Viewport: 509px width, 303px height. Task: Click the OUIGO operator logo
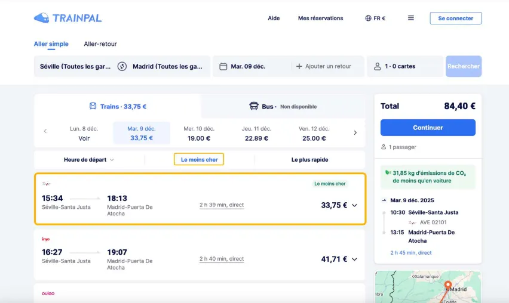48,293
